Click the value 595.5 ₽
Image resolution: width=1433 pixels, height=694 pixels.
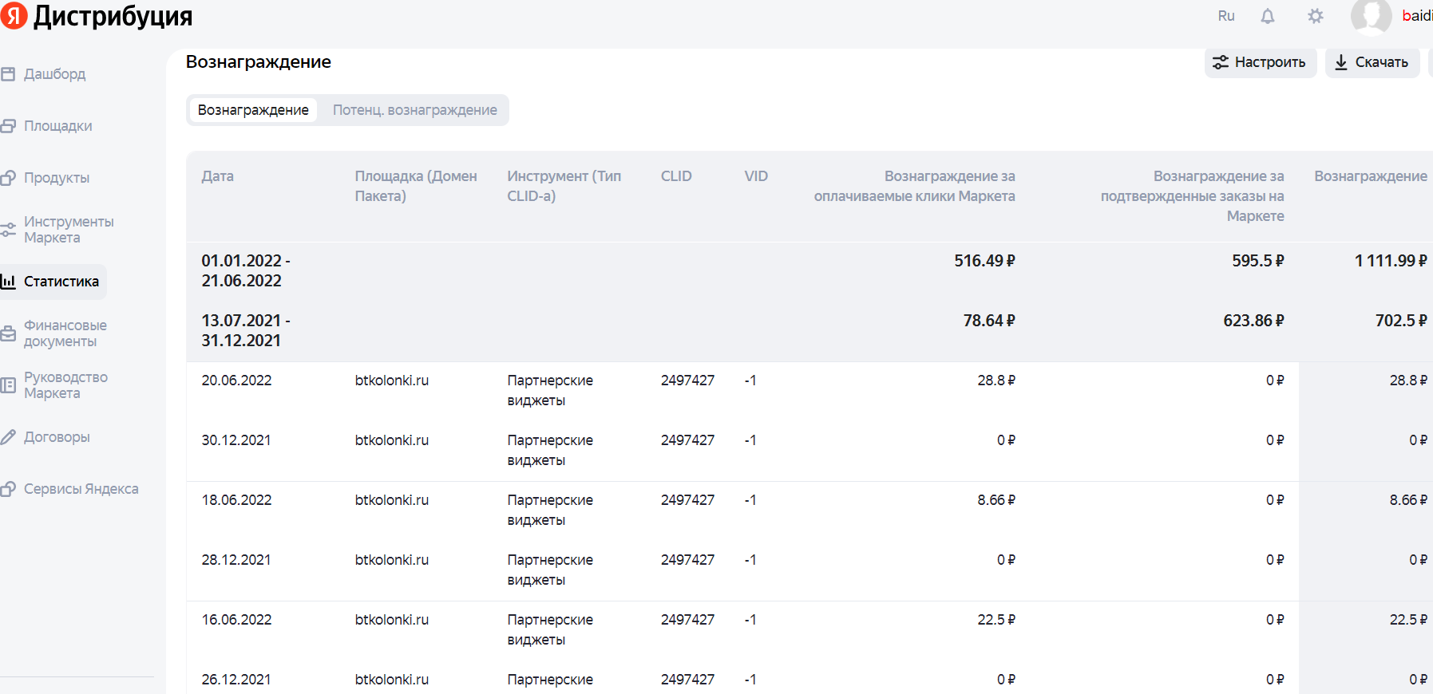click(x=1258, y=261)
